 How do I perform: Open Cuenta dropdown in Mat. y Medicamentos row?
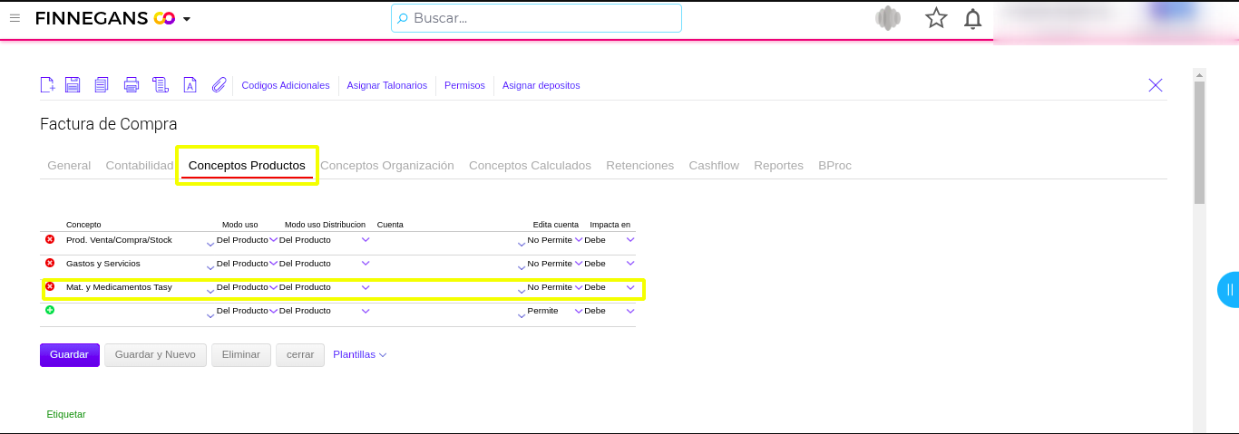(522, 290)
